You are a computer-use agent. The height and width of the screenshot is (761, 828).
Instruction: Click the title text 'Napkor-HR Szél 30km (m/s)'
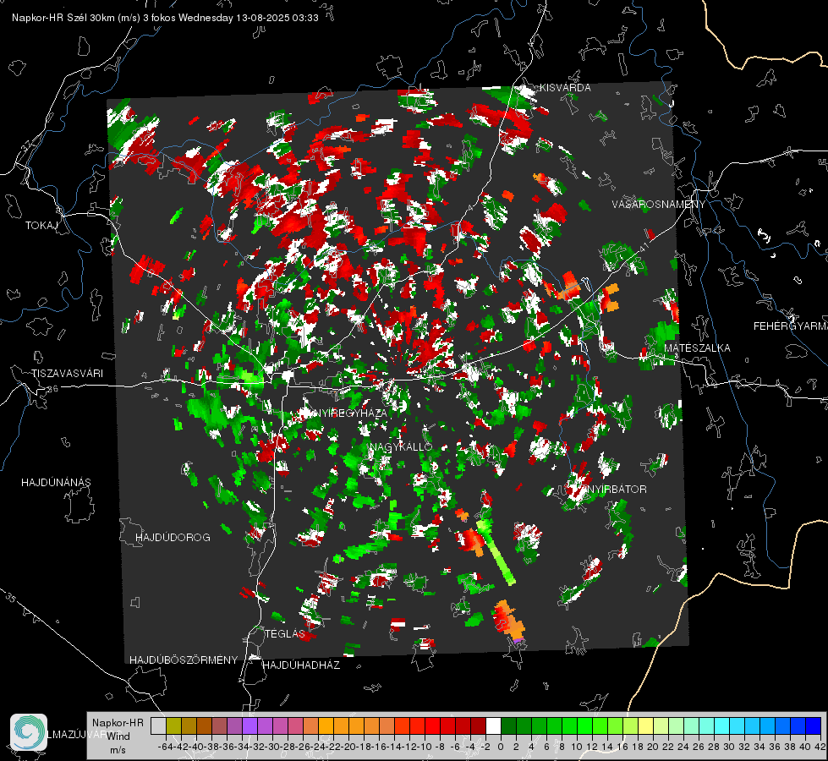coord(76,18)
